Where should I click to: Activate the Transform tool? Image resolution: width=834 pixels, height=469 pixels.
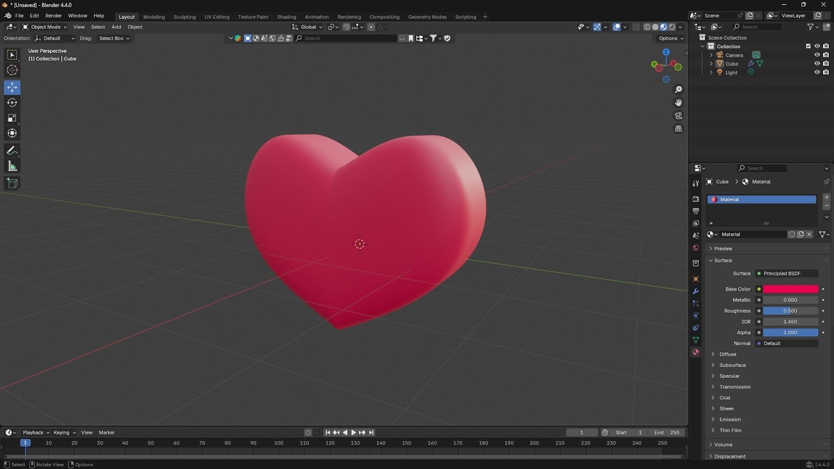point(12,133)
